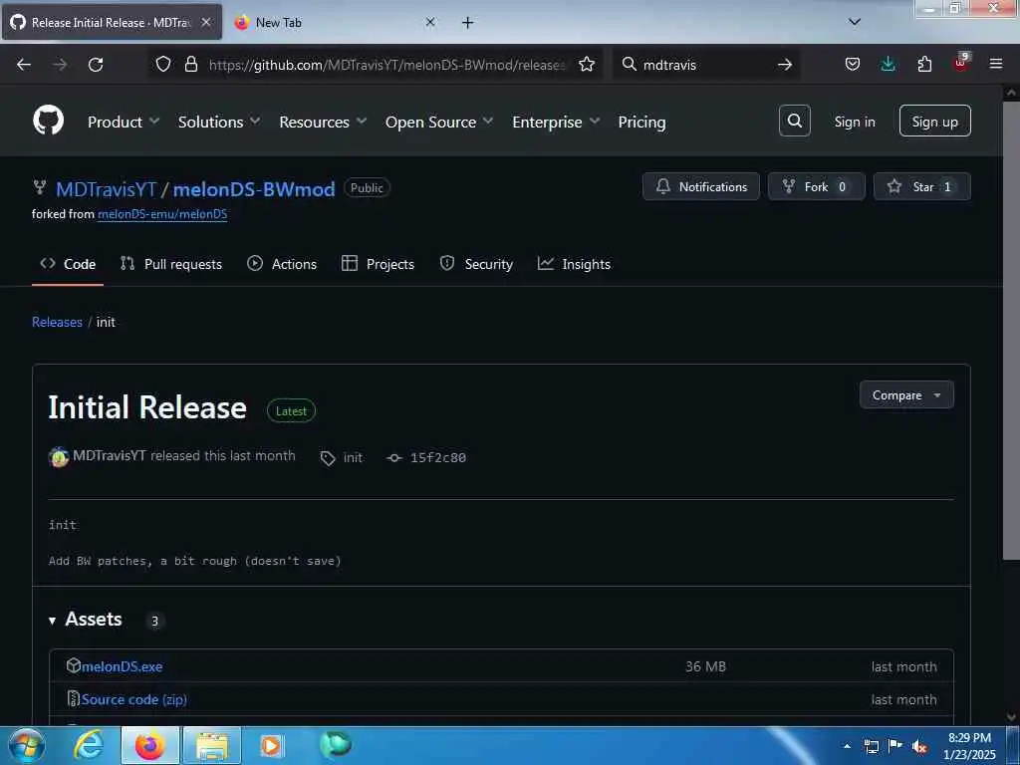This screenshot has width=1020, height=765.
Task: Switch to the Security tab
Action: pyautogui.click(x=476, y=264)
